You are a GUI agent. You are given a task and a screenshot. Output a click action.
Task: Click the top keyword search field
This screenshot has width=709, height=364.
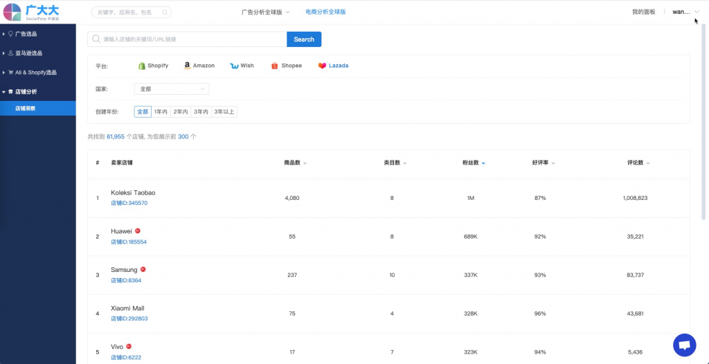pyautogui.click(x=131, y=12)
